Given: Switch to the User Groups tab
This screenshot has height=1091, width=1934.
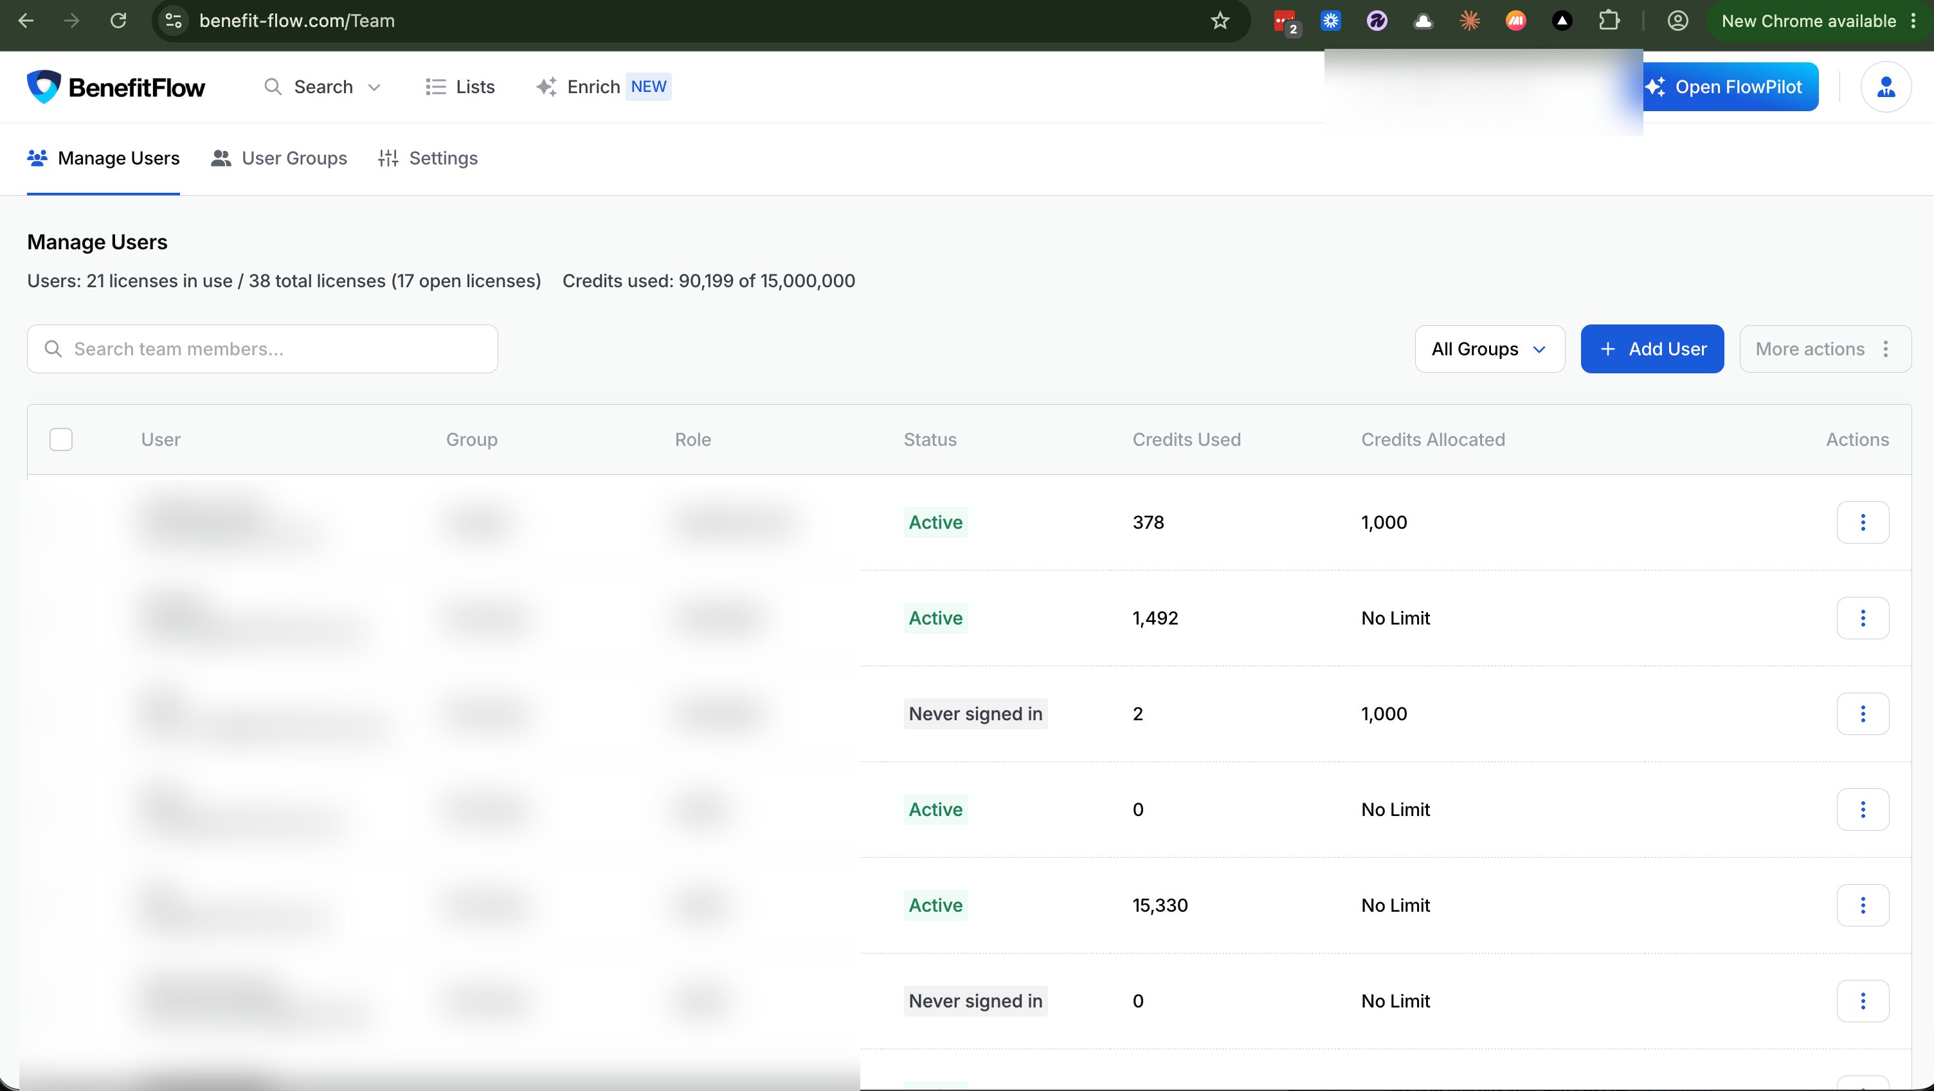Looking at the screenshot, I should coord(279,158).
